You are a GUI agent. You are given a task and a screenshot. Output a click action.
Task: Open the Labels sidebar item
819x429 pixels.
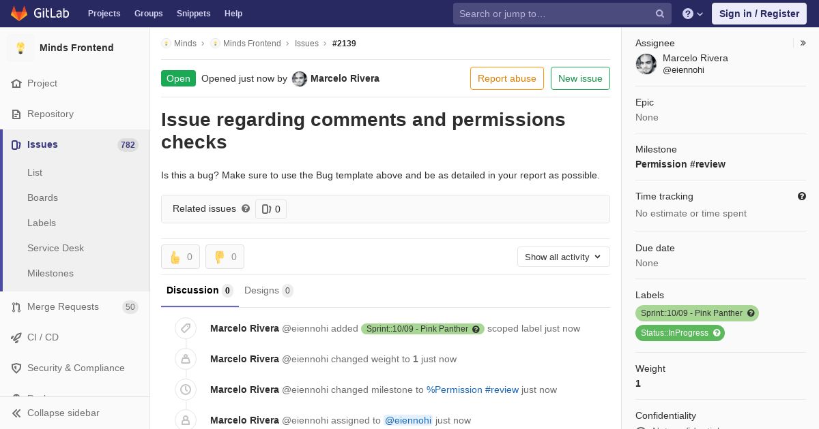42,223
